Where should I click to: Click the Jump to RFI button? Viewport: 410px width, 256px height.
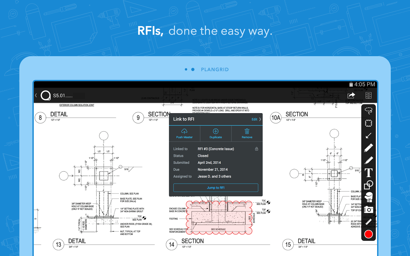point(216,188)
